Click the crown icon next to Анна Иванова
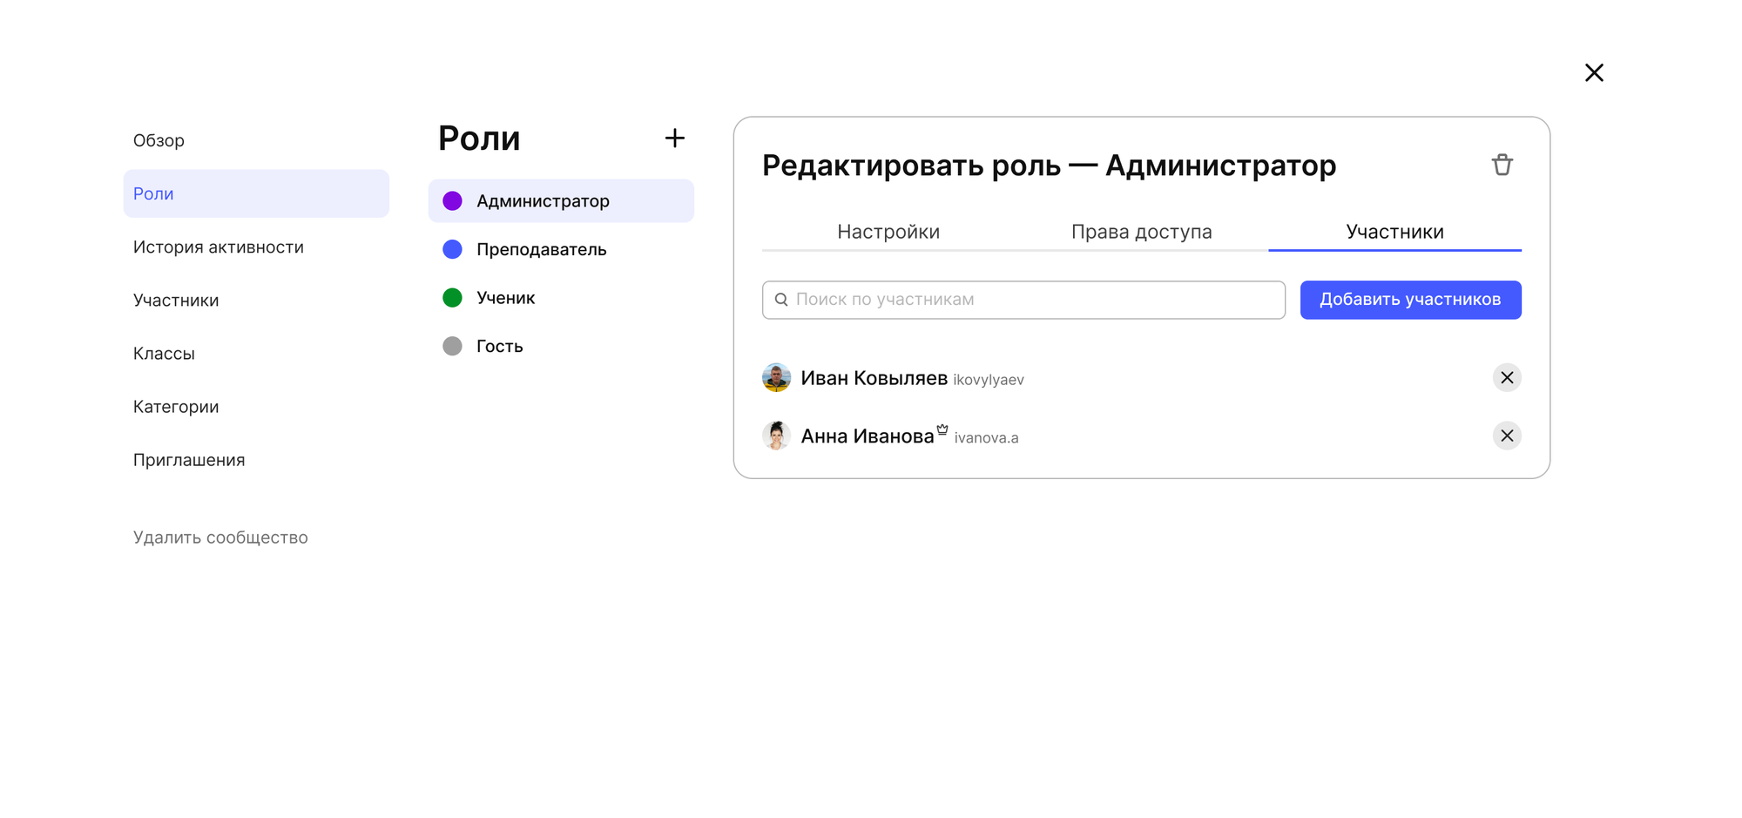Image resolution: width=1742 pixels, height=818 pixels. click(x=942, y=429)
